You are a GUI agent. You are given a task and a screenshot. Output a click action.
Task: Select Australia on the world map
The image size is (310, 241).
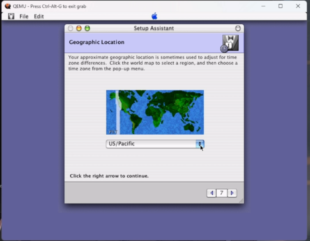point(189,126)
